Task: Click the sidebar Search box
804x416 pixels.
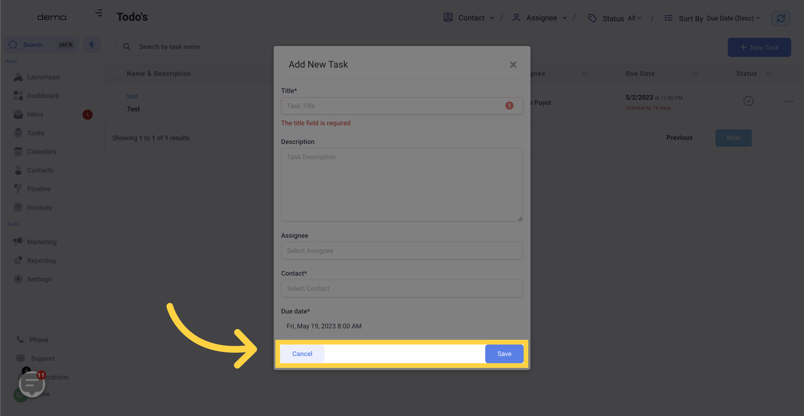Action: [41, 45]
